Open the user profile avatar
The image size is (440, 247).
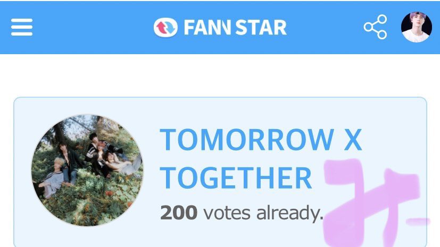click(x=417, y=27)
